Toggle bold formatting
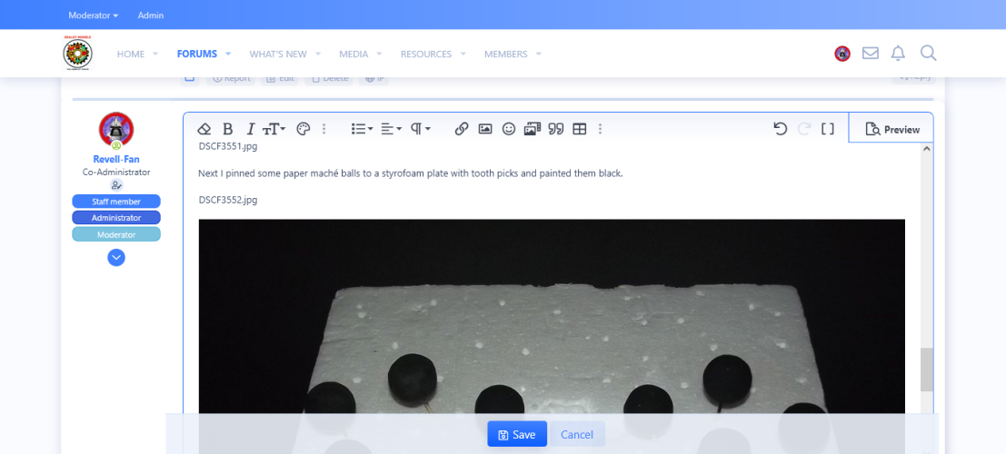The height and width of the screenshot is (454, 1006). point(227,129)
